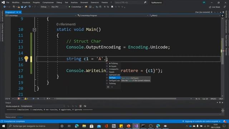The height and width of the screenshot is (129, 229).
Task: Select CompareTo in IntelliSense list
Action: [113, 69]
